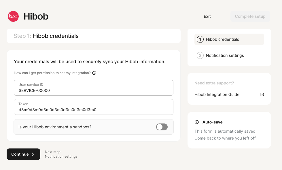Click into the Token input field
The image size is (282, 170).
(x=94, y=109)
